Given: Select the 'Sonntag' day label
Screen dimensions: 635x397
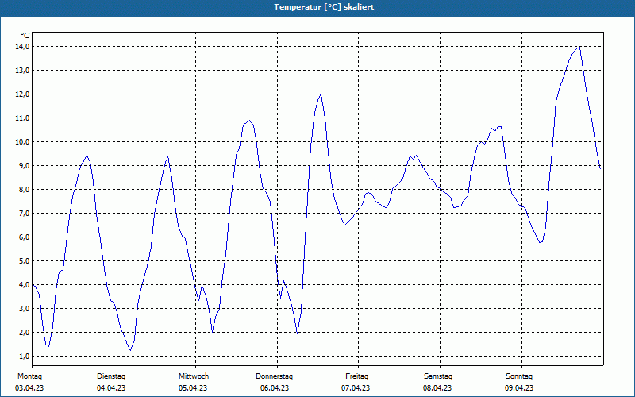Looking at the screenshot, I should pyautogui.click(x=519, y=376).
